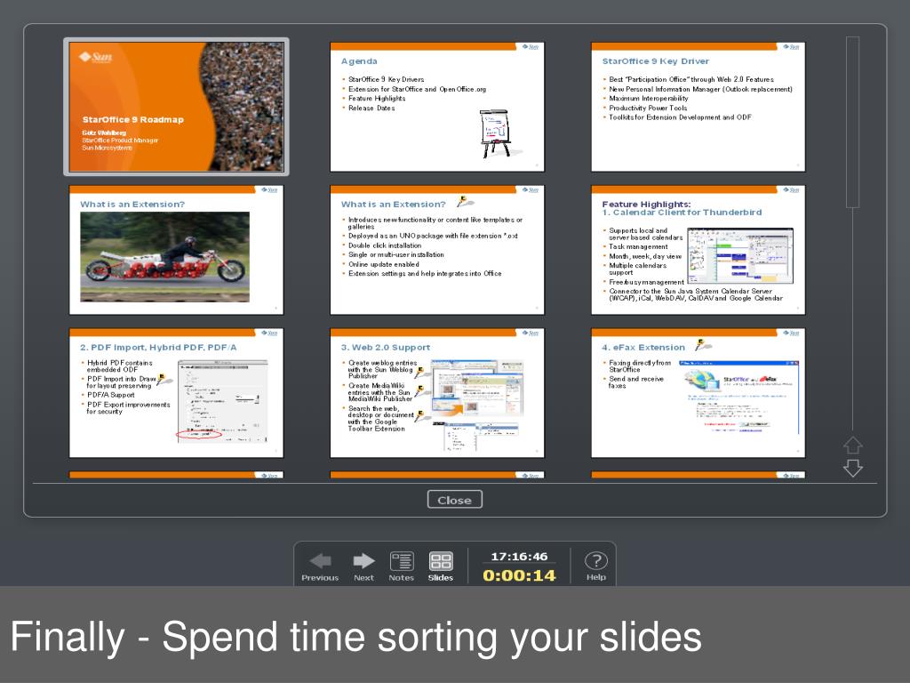
Task: Select What is an Extension motorcycle slide
Action: click(x=177, y=250)
